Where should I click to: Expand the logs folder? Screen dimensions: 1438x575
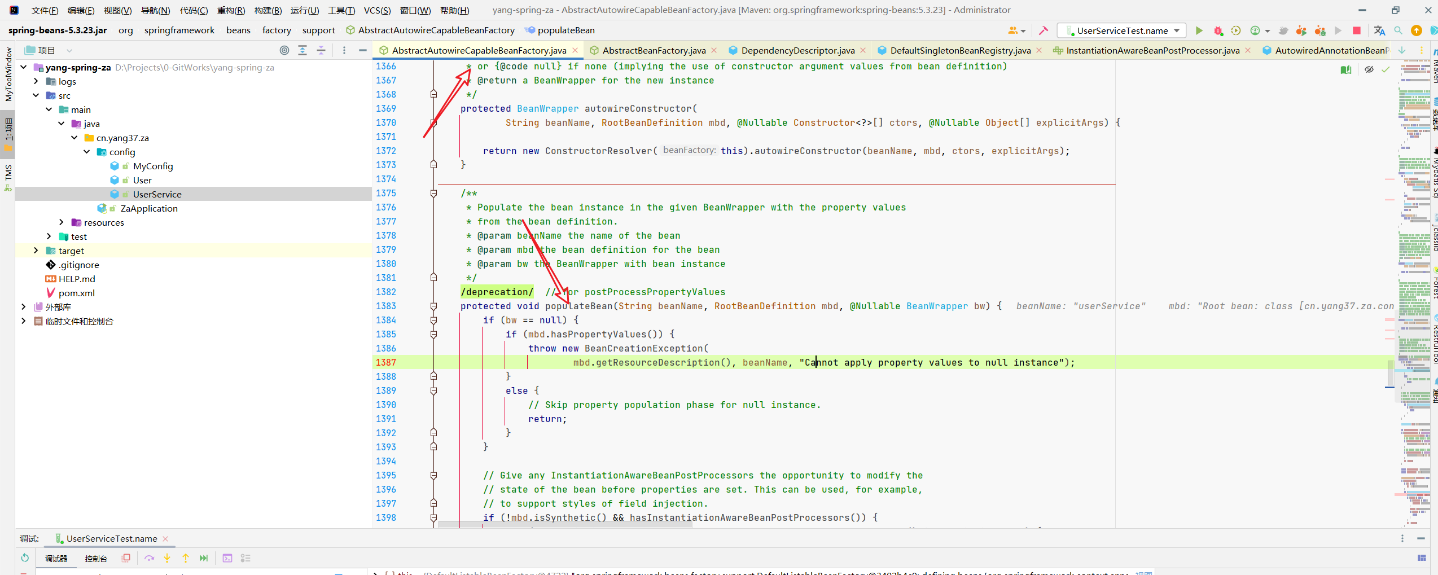[x=36, y=81]
